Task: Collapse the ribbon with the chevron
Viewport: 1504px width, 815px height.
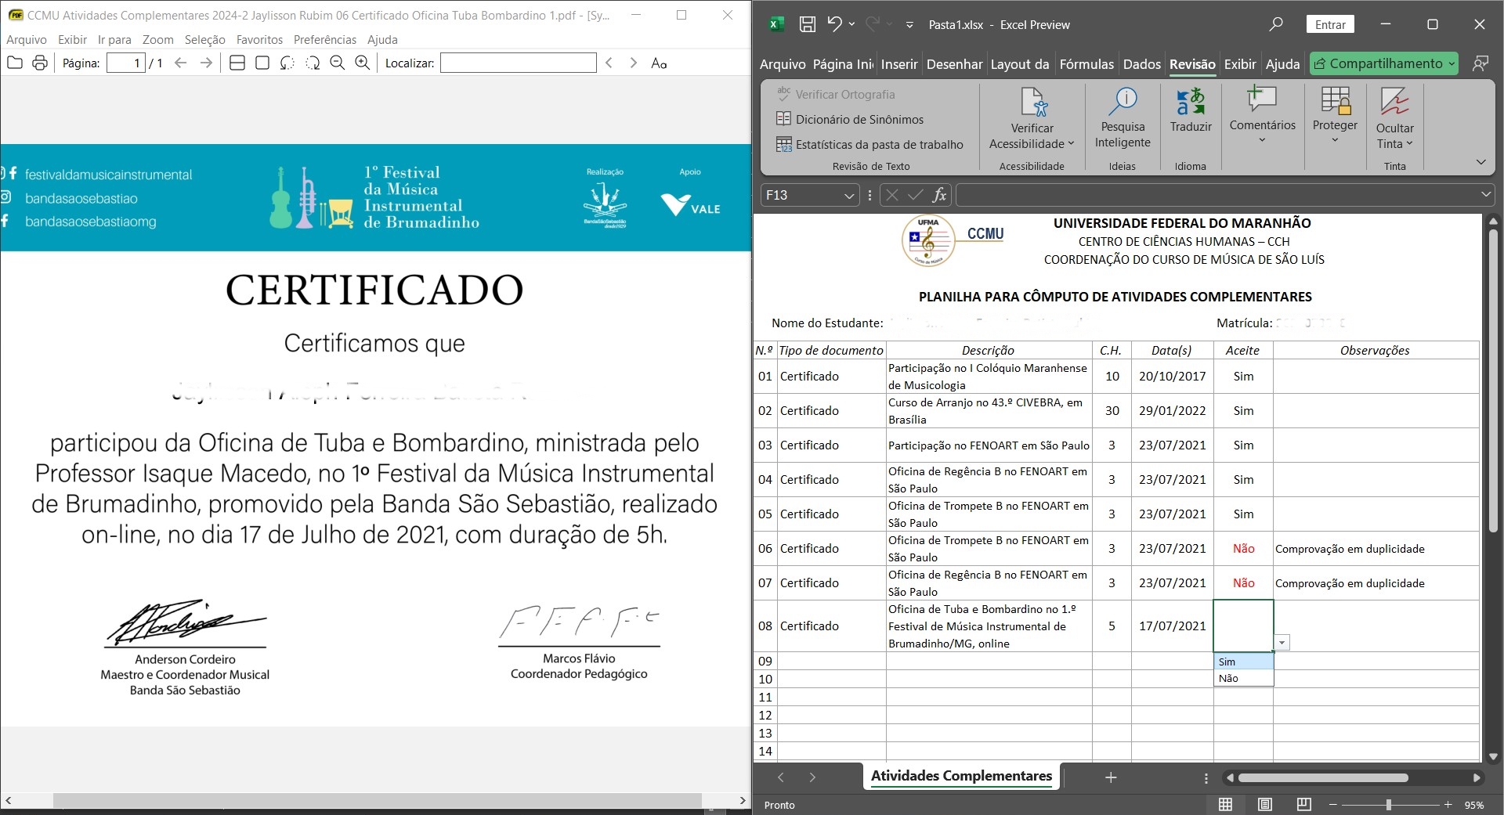Action: (1480, 162)
